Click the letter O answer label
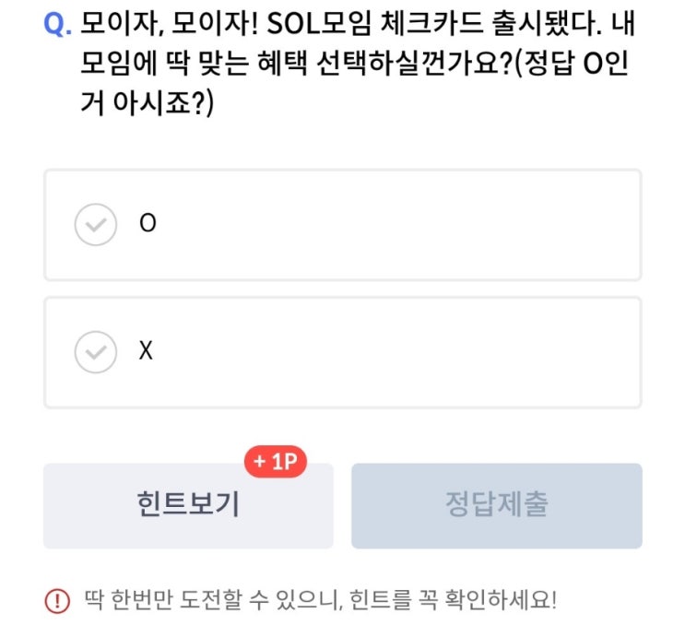Screen dimensions: 685x625 click(x=147, y=224)
